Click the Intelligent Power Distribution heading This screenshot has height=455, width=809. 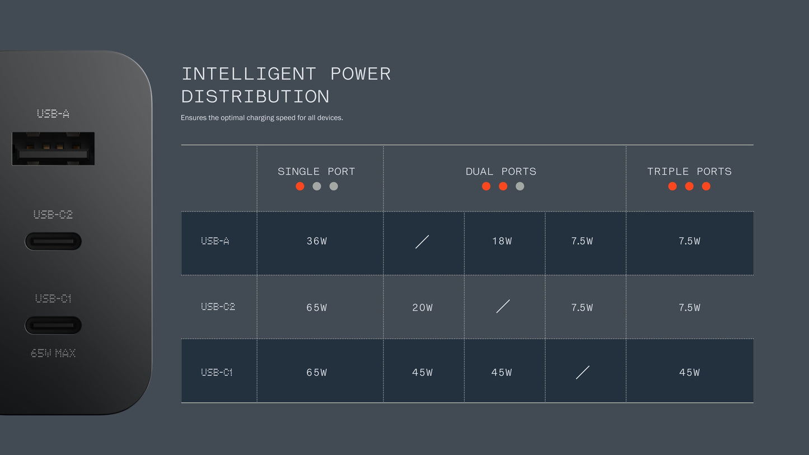point(286,85)
